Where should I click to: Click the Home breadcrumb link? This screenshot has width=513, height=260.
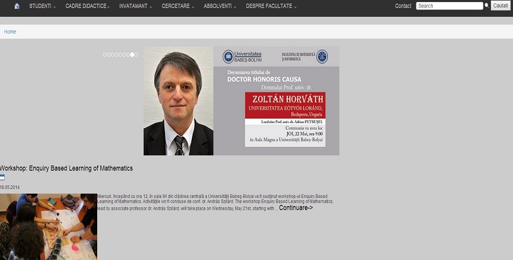pos(10,32)
